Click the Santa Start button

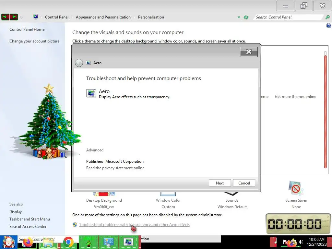(8, 242)
